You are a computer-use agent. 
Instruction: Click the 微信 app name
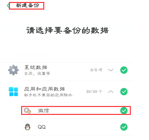(x=44, y=111)
